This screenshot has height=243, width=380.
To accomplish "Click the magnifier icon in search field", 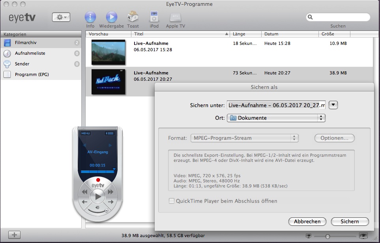I will coord(310,17).
